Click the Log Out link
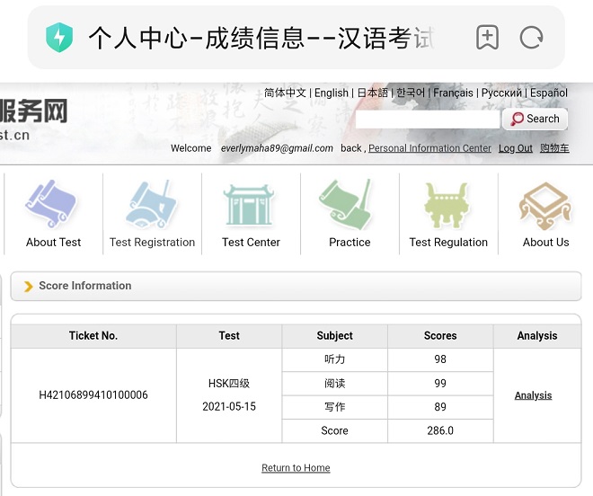The image size is (593, 496). (x=516, y=148)
